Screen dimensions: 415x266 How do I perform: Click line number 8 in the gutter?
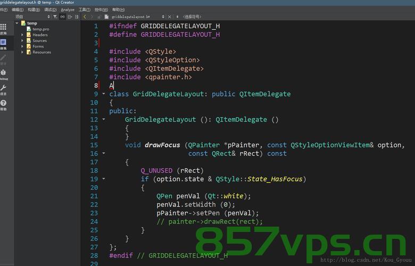pyautogui.click(x=96, y=86)
